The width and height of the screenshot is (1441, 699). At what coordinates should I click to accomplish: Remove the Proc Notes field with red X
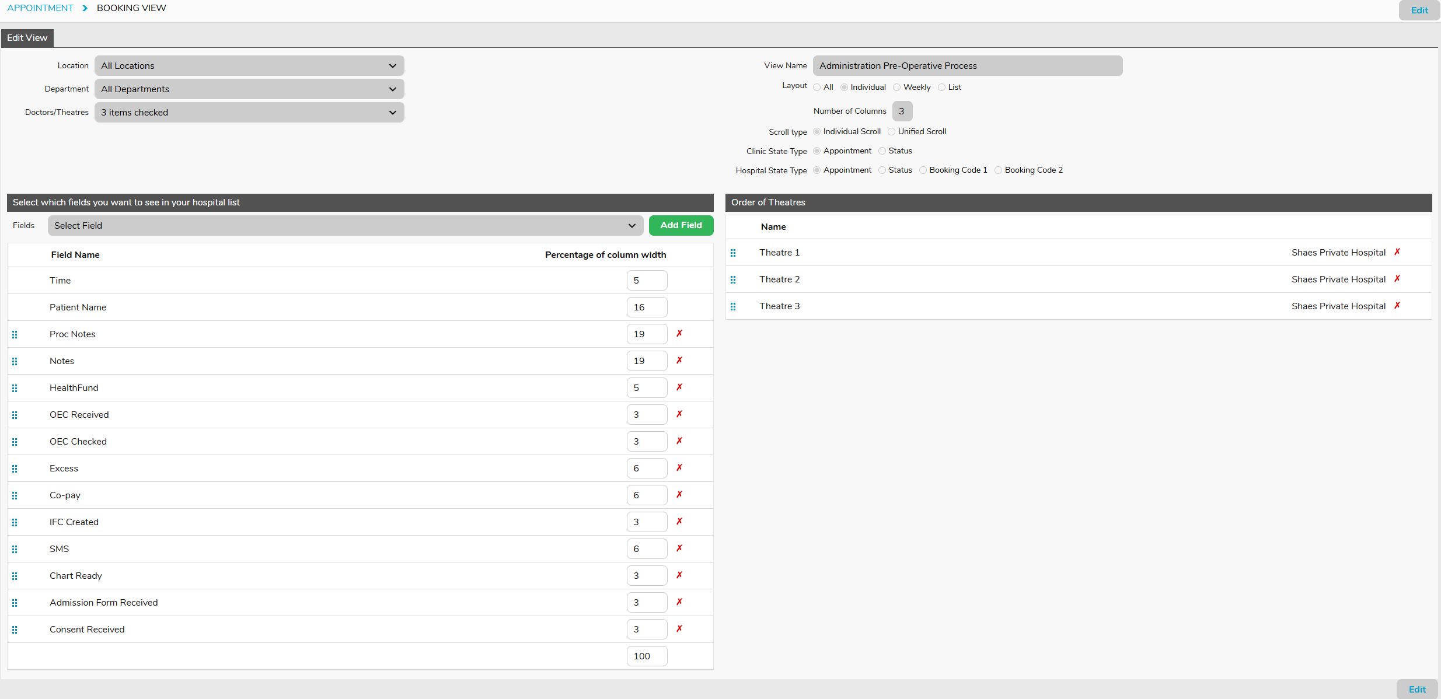pos(679,334)
